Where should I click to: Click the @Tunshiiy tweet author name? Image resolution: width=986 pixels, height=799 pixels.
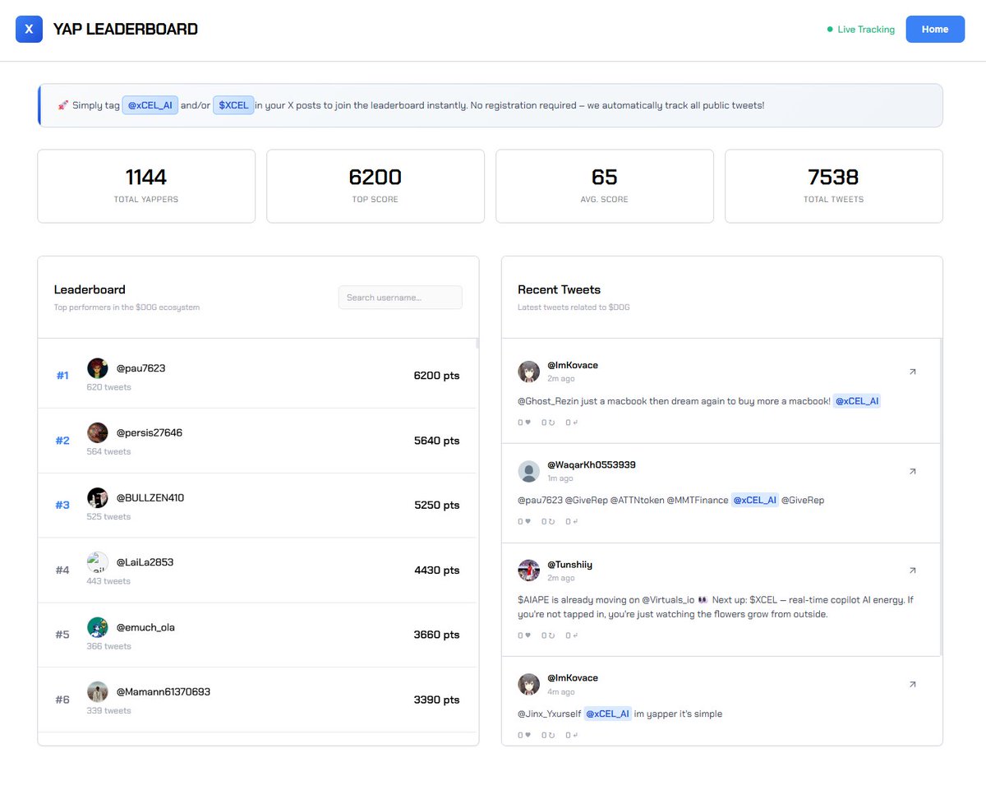tap(569, 565)
